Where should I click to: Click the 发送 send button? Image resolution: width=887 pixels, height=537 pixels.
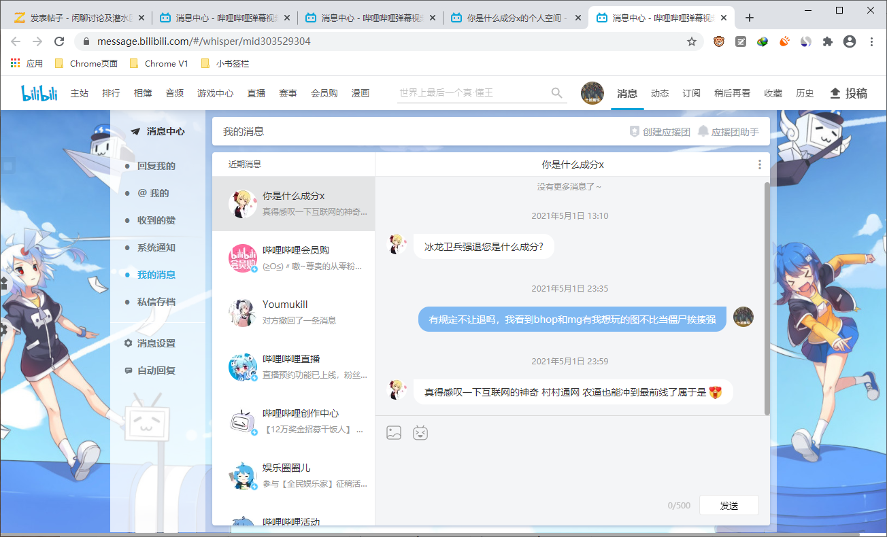[x=729, y=505]
